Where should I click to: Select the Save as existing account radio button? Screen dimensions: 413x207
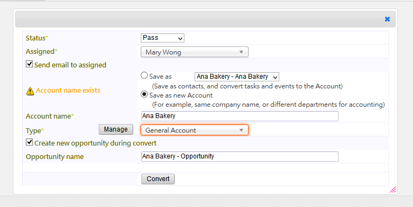[x=144, y=75]
